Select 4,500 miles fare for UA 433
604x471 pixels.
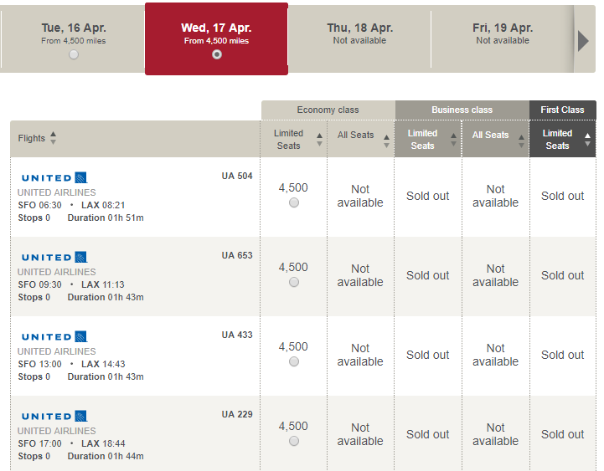point(293,361)
